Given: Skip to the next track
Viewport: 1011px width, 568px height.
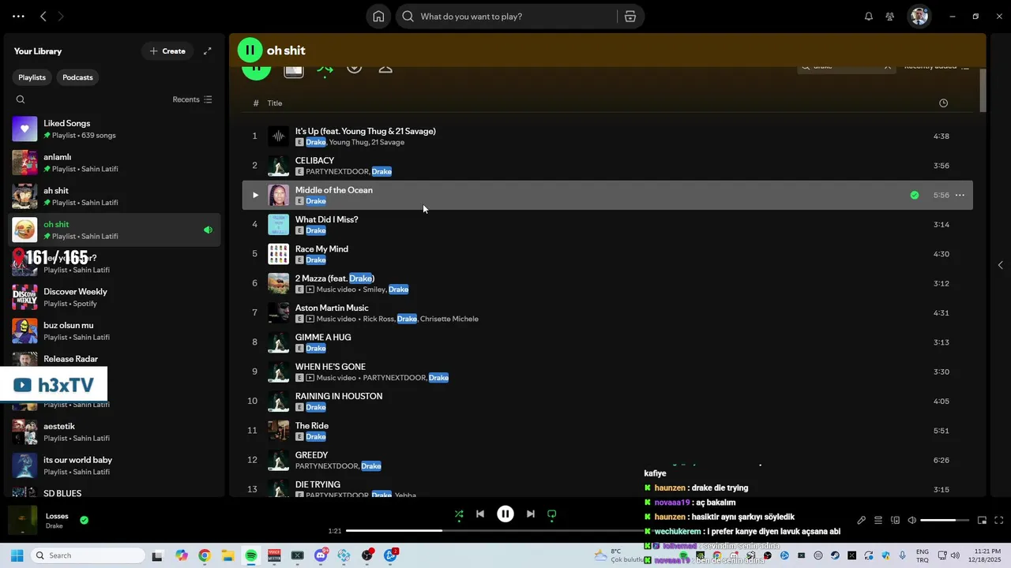Looking at the screenshot, I should 531,514.
